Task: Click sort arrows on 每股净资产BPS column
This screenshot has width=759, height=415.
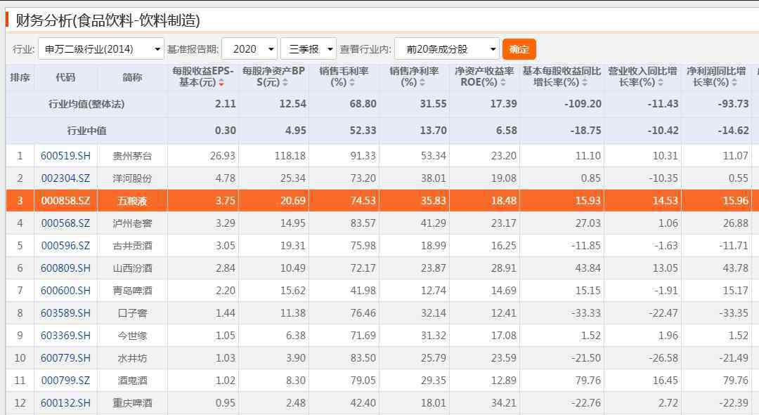Action: pyautogui.click(x=286, y=83)
